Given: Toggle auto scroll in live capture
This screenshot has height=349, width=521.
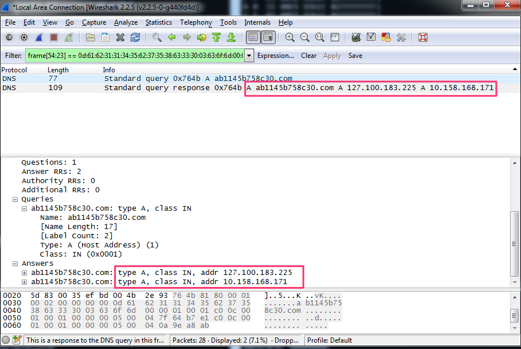Looking at the screenshot, I should pyautogui.click(x=268, y=37).
